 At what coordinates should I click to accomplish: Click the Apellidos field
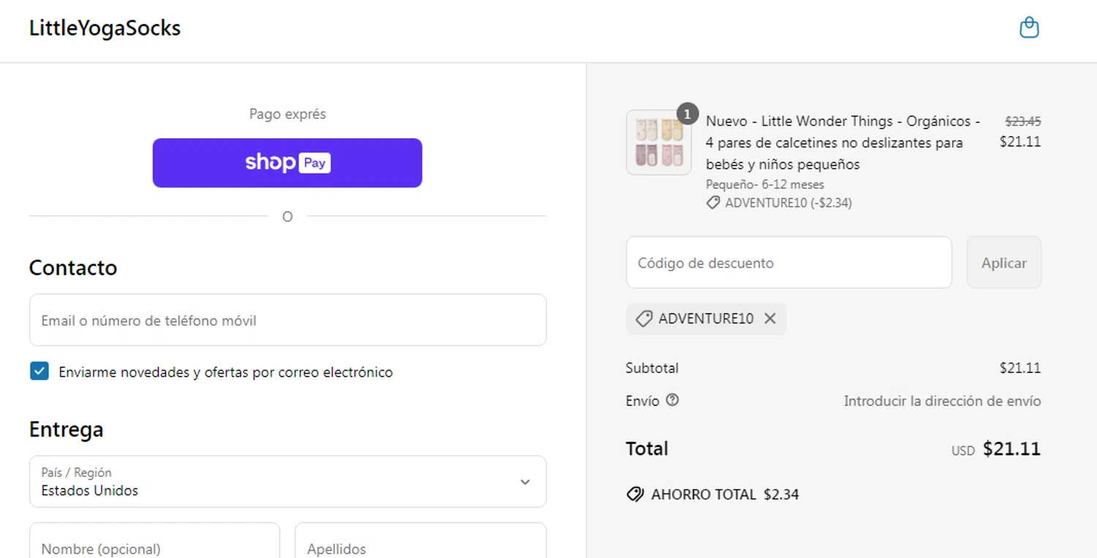[x=421, y=541]
